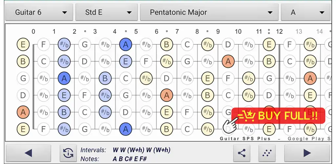Tap yellow sharp/flat on high E fret 9

[207, 45]
